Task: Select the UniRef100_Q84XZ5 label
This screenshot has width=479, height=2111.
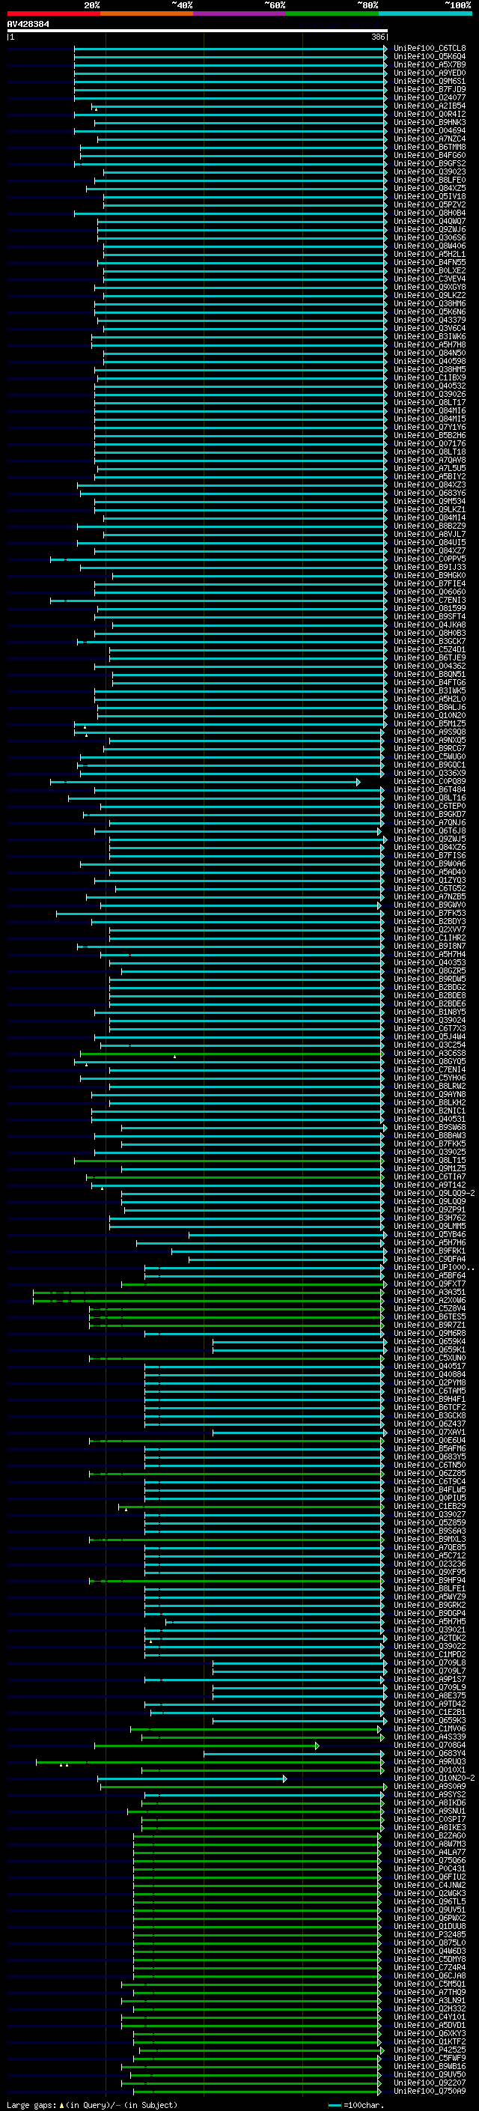Action: pos(429,189)
